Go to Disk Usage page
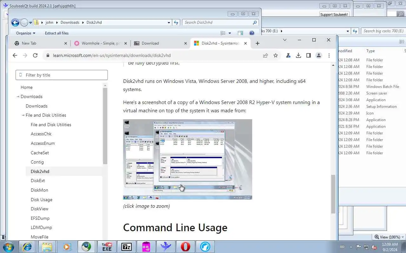The height and width of the screenshot is (253, 406). 42,200
